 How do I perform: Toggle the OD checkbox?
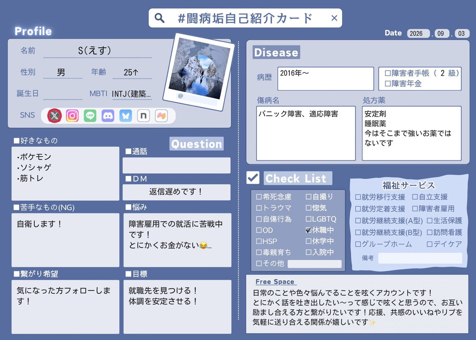pos(259,230)
